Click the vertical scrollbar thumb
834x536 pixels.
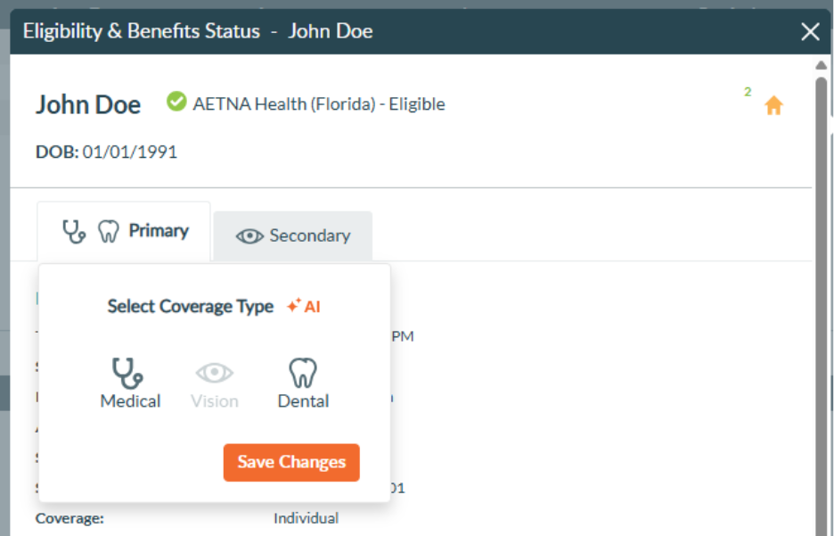pyautogui.click(x=822, y=268)
